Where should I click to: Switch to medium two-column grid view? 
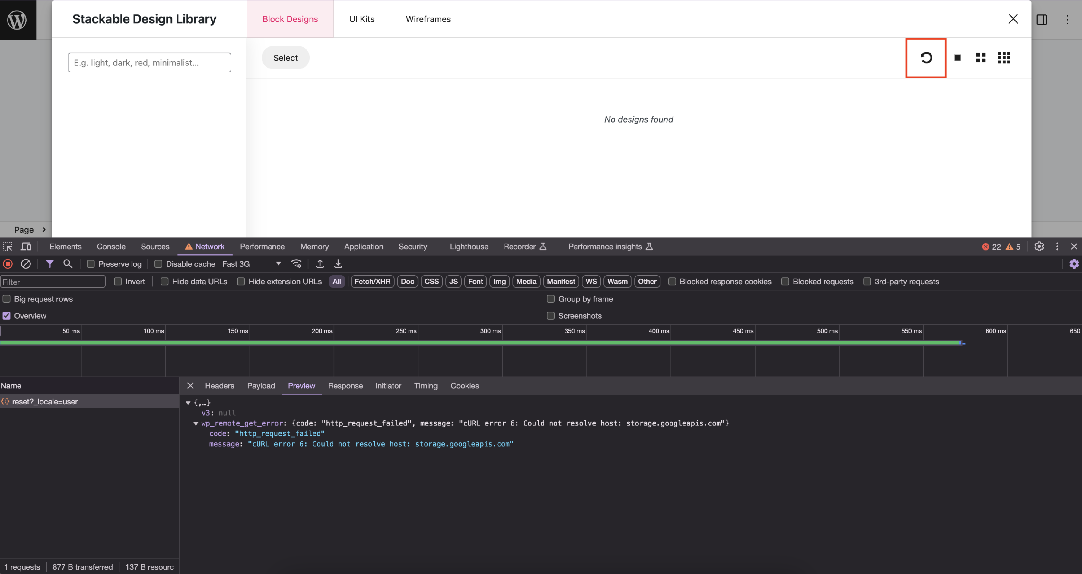980,58
